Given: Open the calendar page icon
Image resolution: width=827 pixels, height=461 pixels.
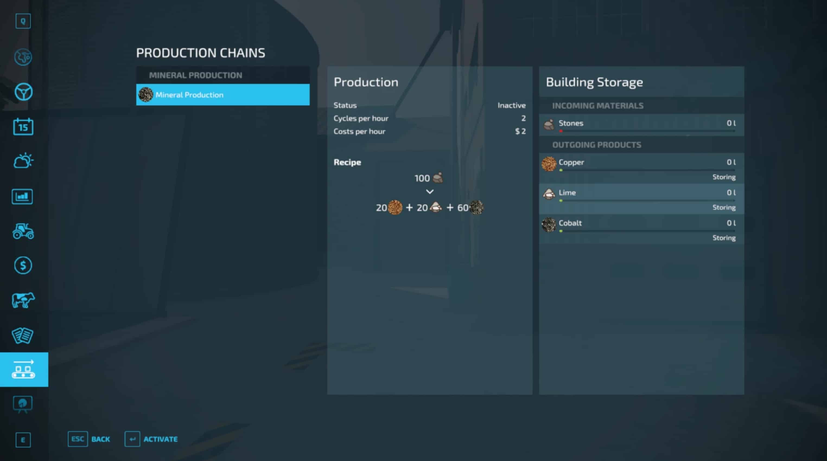Looking at the screenshot, I should 23,127.
